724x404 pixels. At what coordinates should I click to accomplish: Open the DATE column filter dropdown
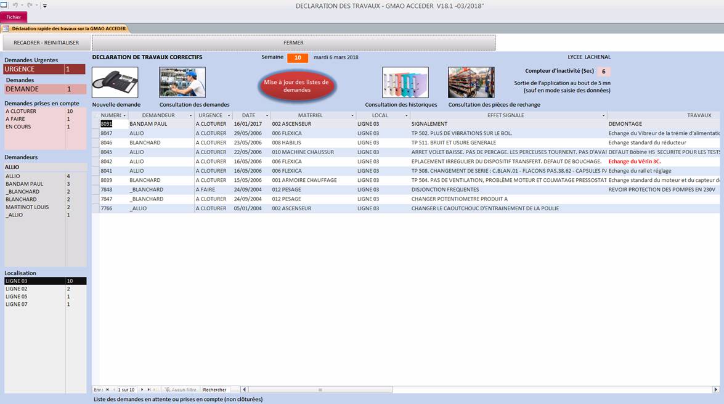[x=267, y=115]
